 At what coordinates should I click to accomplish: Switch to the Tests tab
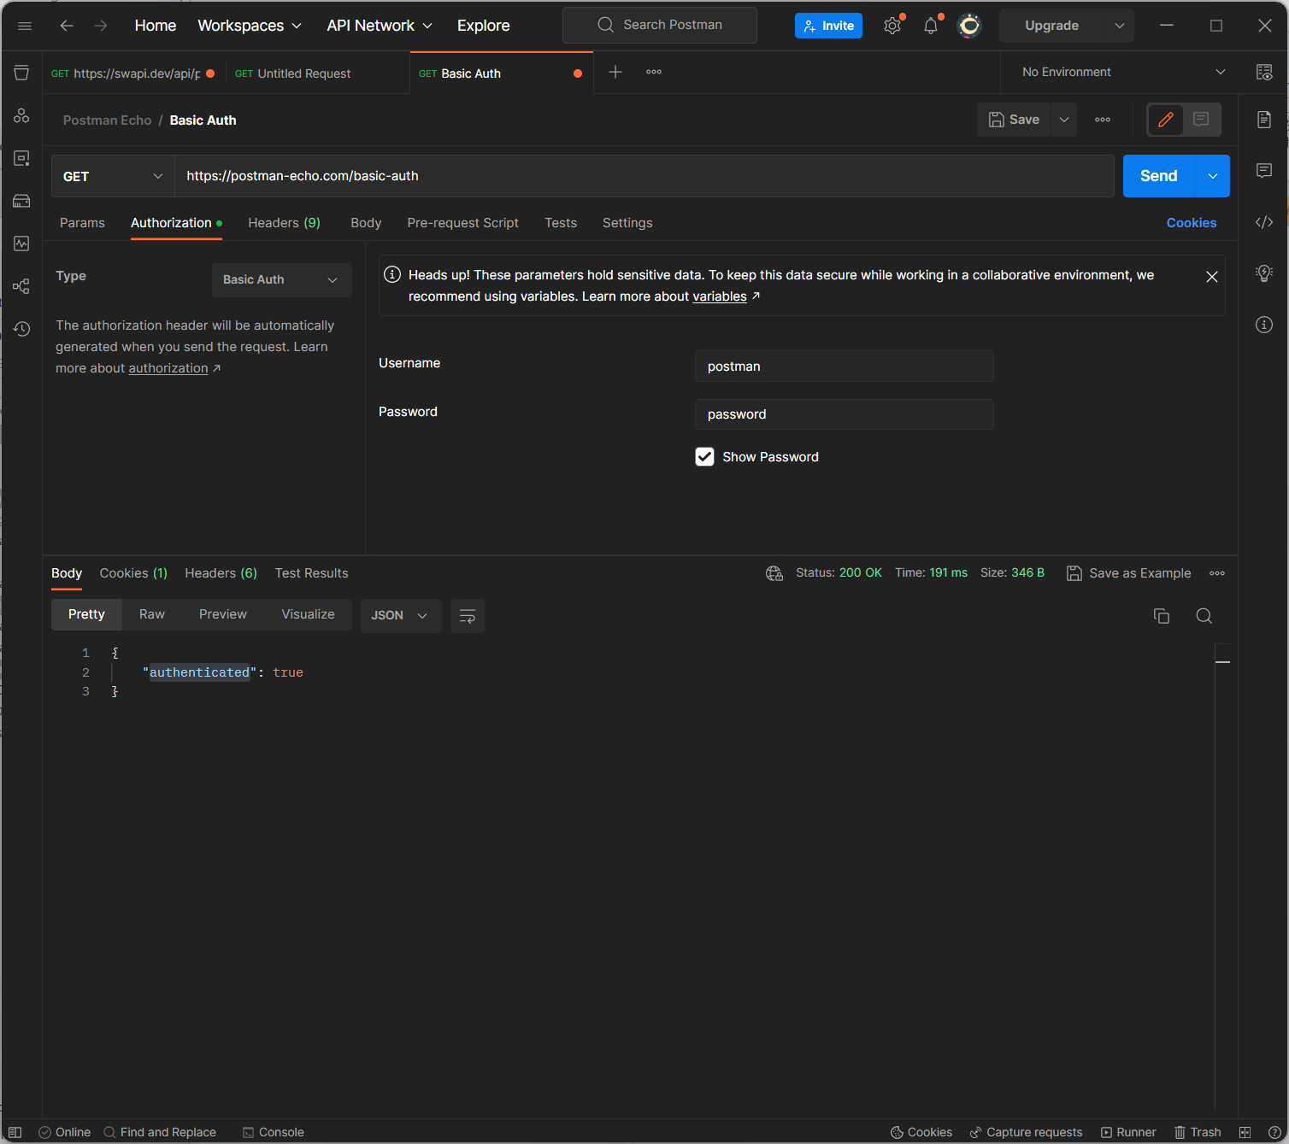(x=561, y=223)
